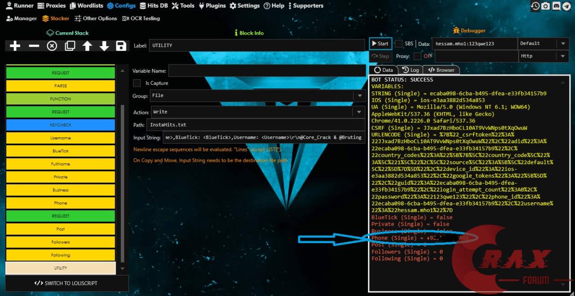The image size is (575, 296).
Task: Switch to the Manager sub-tab
Action: (x=22, y=18)
